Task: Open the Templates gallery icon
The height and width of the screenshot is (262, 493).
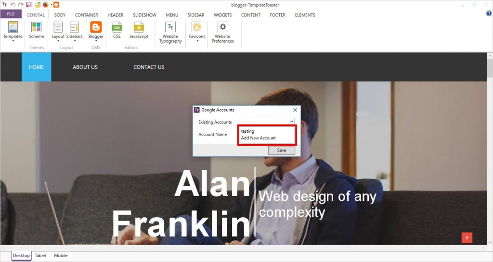Action: pos(13,27)
